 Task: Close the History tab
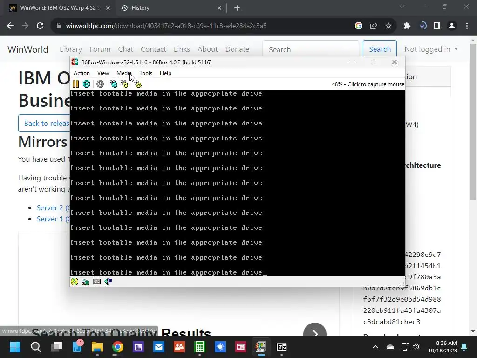point(219,8)
